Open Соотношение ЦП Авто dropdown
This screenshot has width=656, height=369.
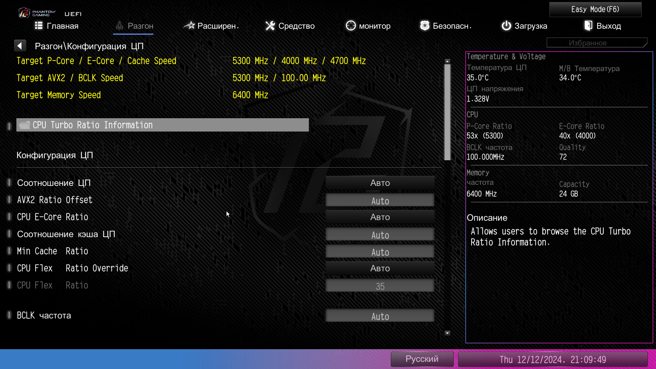click(x=380, y=183)
